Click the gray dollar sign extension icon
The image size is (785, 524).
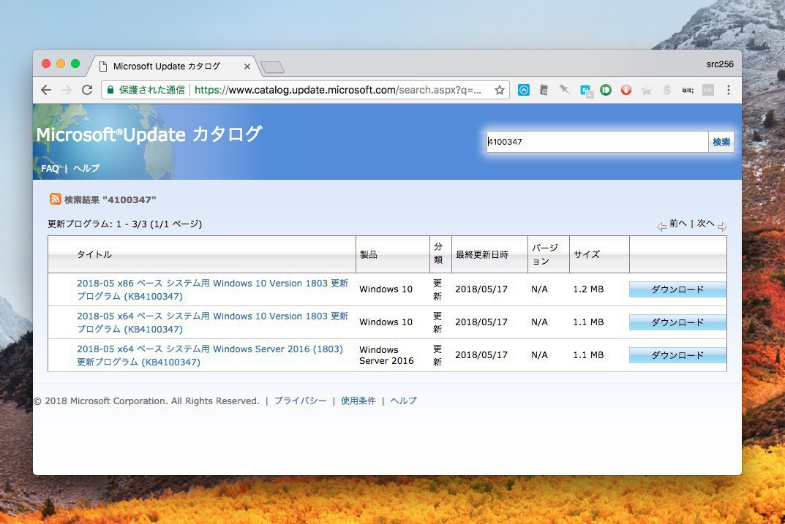tap(667, 90)
